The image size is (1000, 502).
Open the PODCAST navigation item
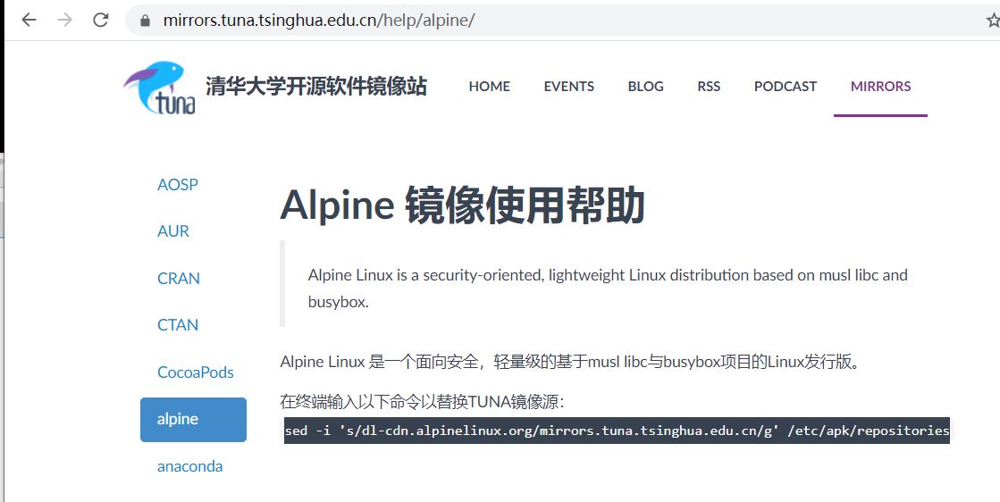[786, 87]
